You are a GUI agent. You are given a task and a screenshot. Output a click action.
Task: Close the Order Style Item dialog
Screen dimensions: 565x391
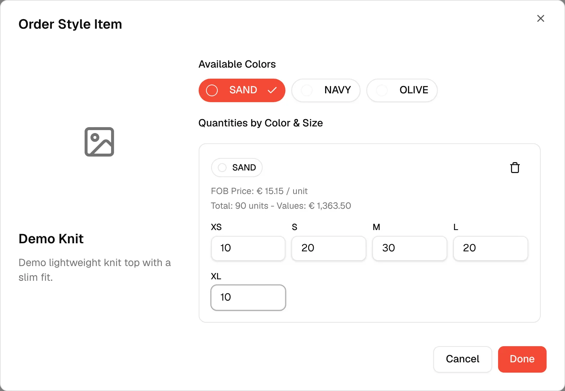click(540, 18)
